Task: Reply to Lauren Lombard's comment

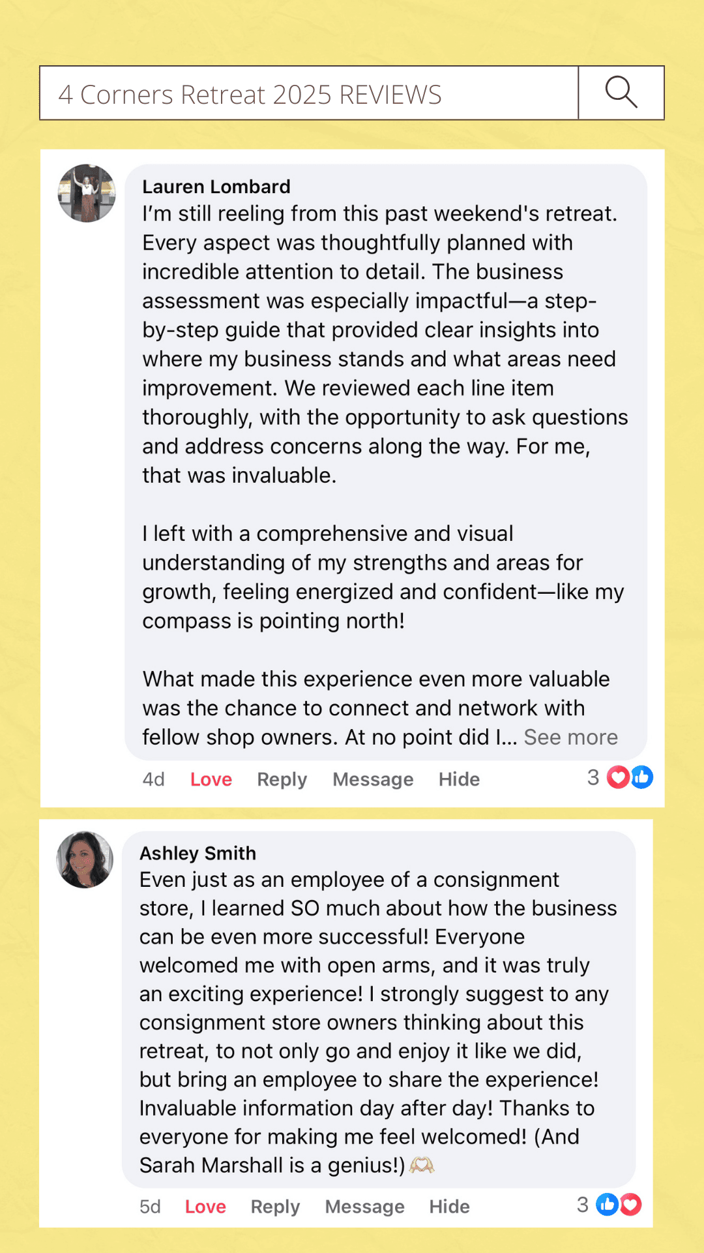Action: (282, 779)
